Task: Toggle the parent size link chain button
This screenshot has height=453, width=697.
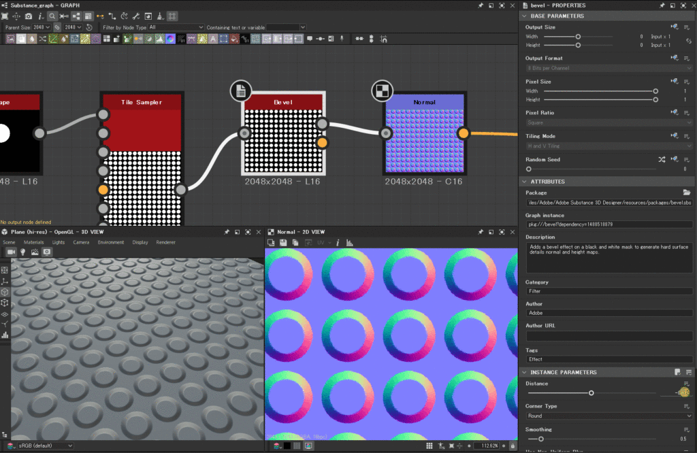Action: point(57,27)
